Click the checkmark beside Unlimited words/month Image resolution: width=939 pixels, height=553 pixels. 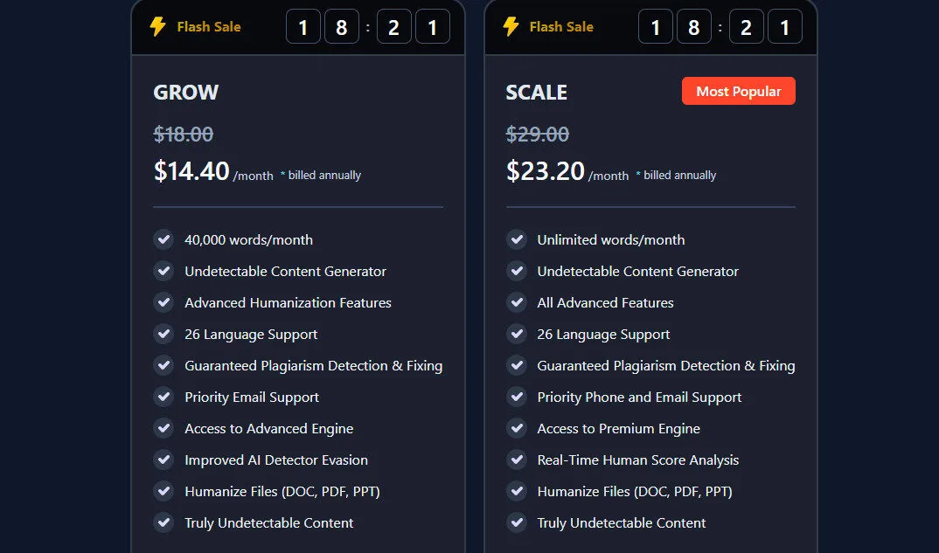[517, 239]
